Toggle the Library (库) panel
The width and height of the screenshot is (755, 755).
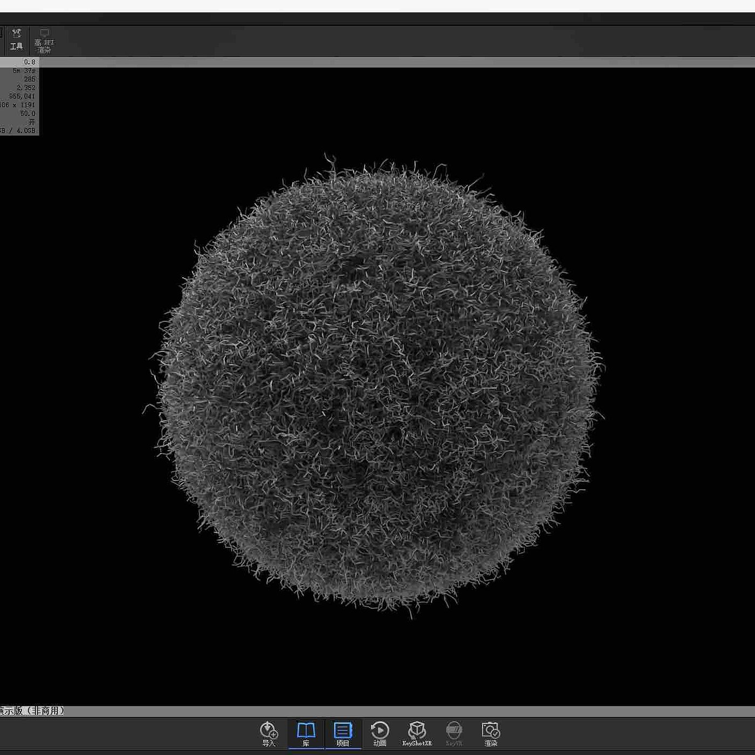click(x=306, y=733)
